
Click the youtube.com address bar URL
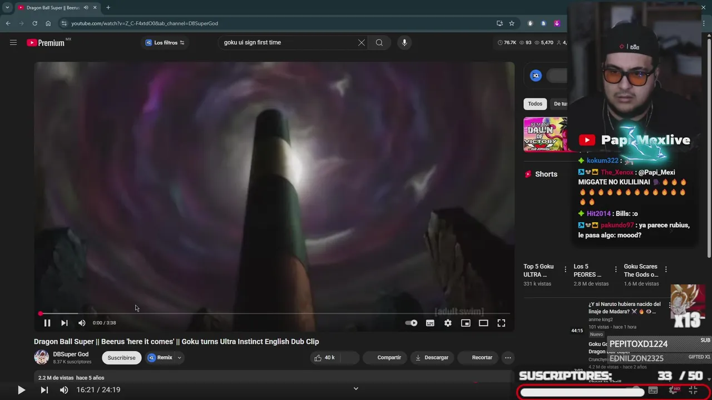(145, 23)
